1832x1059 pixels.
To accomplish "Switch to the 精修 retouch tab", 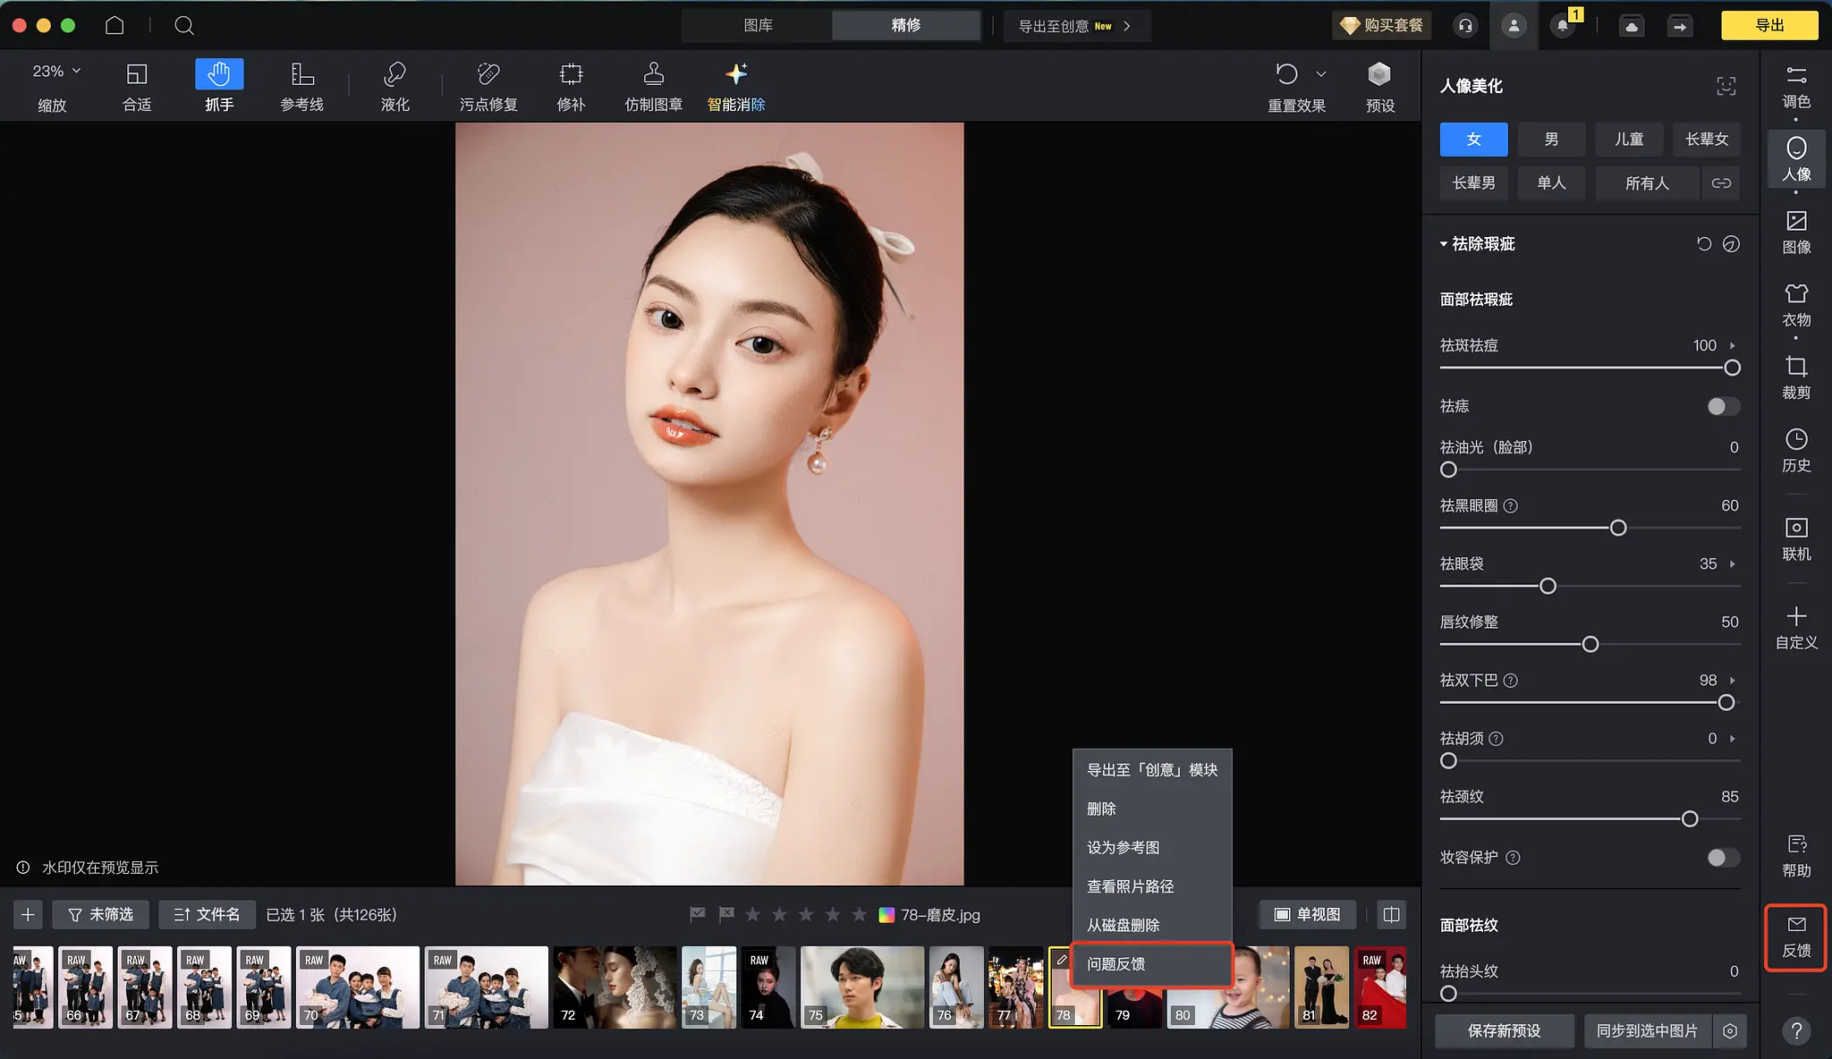I will (905, 26).
